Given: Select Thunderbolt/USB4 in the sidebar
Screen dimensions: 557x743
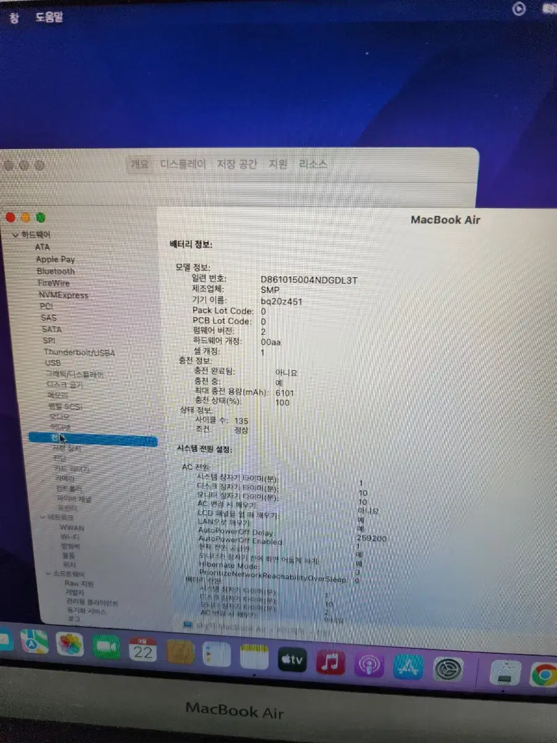Looking at the screenshot, I should [x=79, y=352].
